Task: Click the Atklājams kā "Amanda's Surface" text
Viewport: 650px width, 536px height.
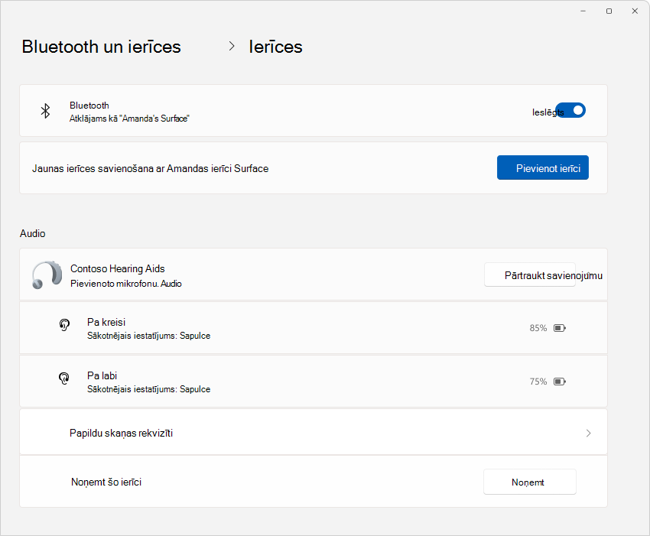Action: pyautogui.click(x=129, y=119)
